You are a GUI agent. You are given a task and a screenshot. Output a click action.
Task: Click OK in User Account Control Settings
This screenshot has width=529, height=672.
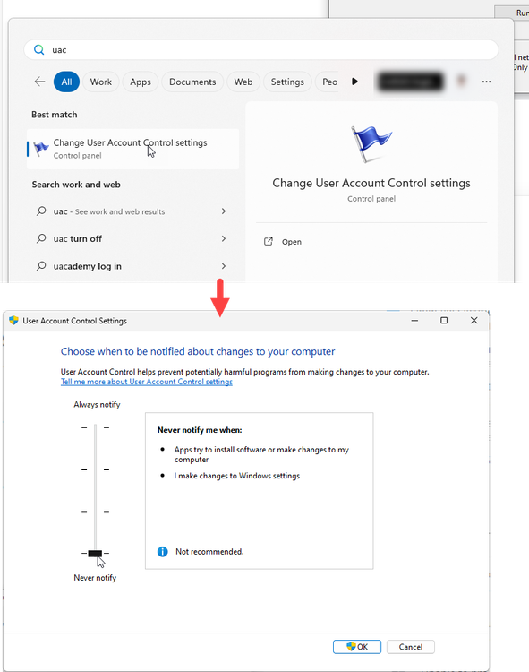click(357, 647)
